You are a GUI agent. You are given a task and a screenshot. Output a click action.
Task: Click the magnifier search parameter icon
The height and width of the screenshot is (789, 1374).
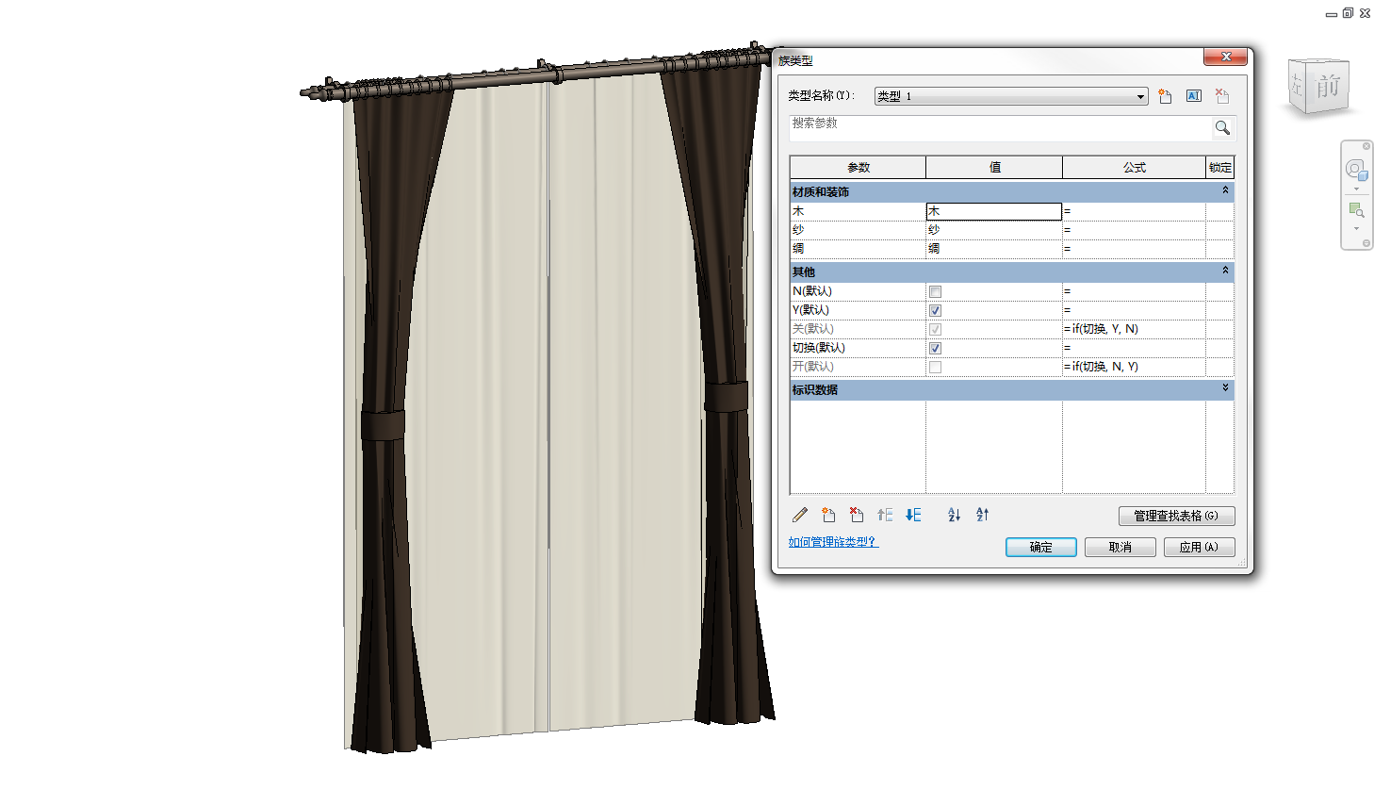(x=1222, y=128)
